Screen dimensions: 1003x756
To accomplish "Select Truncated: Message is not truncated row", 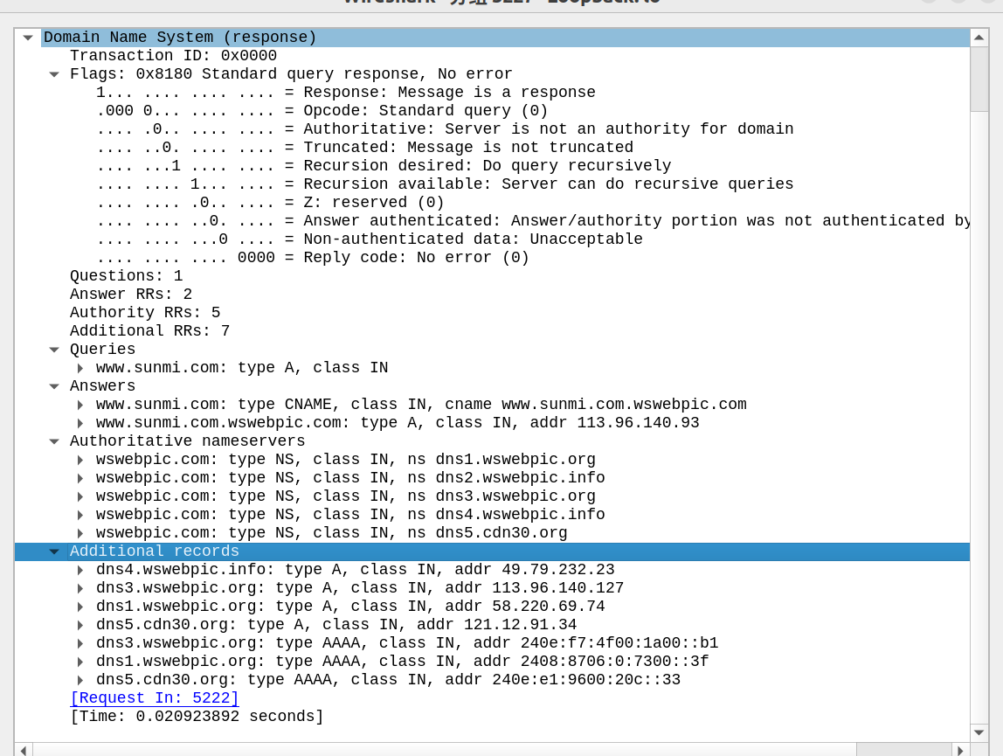I will (492, 147).
